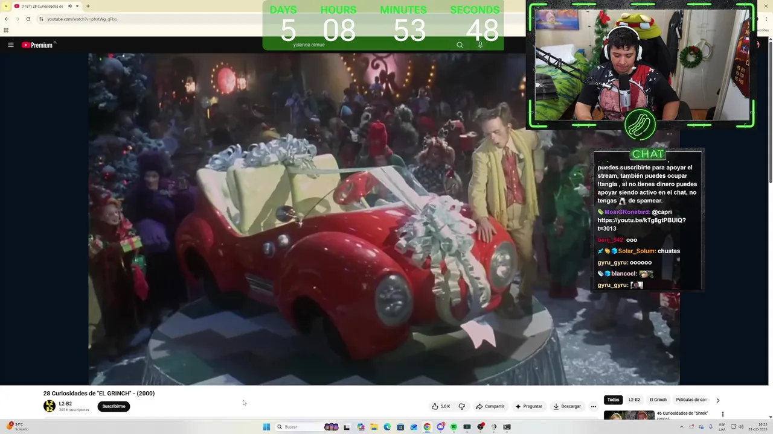Switch the ESP LAA keyboard layout

[722, 427]
